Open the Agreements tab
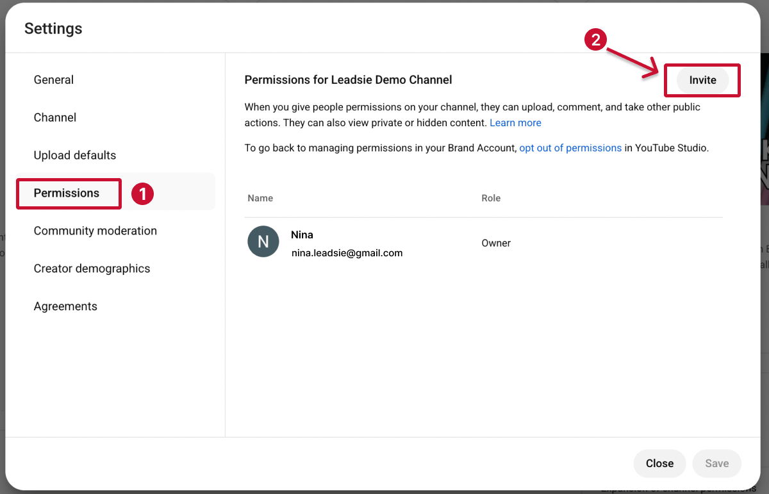This screenshot has height=494, width=769. coord(65,307)
